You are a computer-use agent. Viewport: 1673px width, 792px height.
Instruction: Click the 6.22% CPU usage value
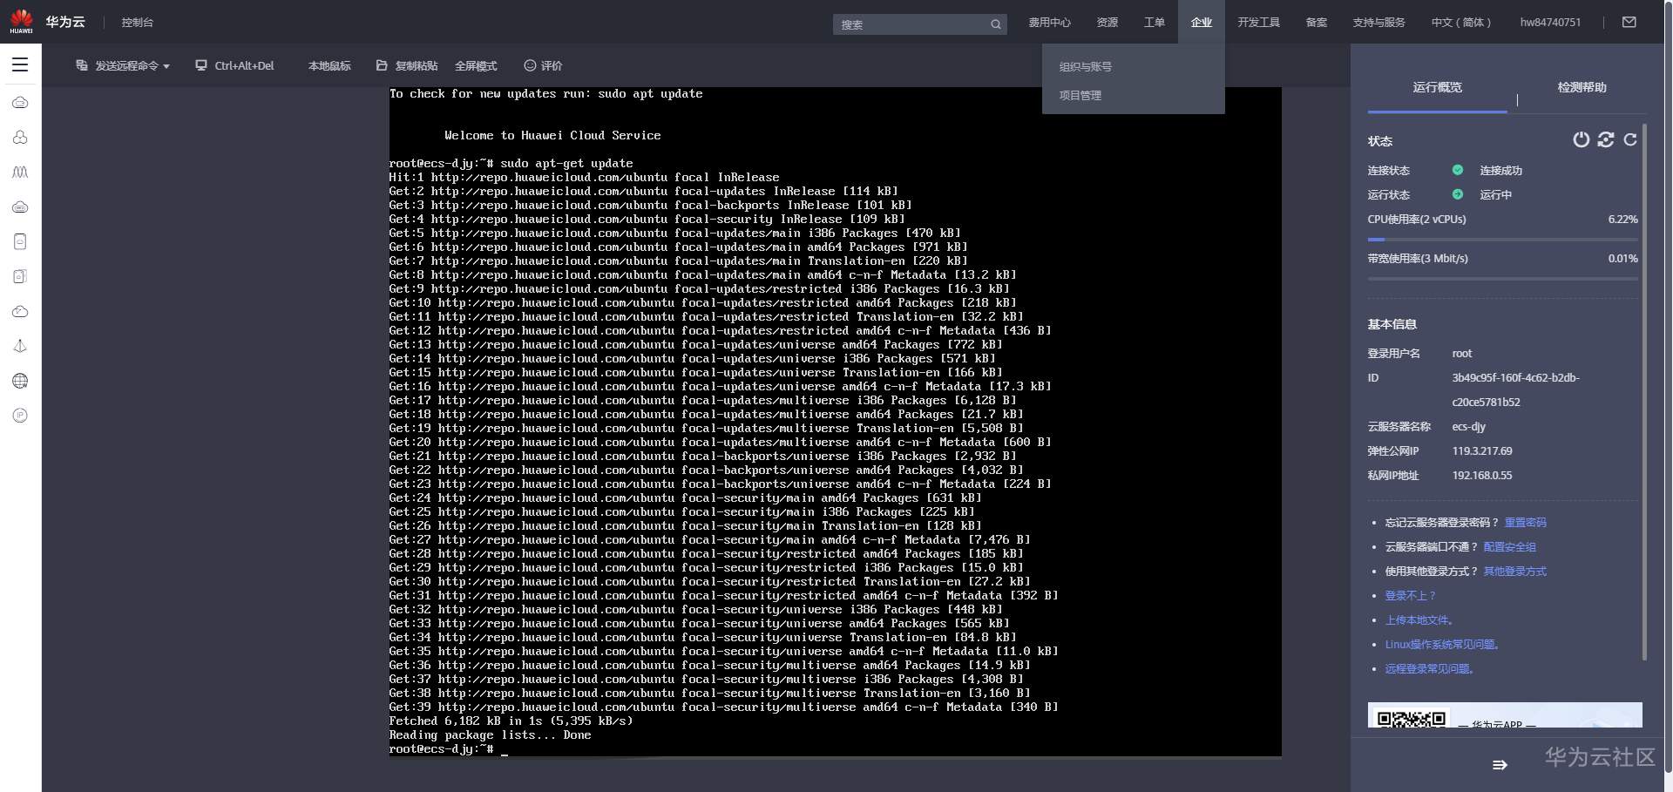1622,220
